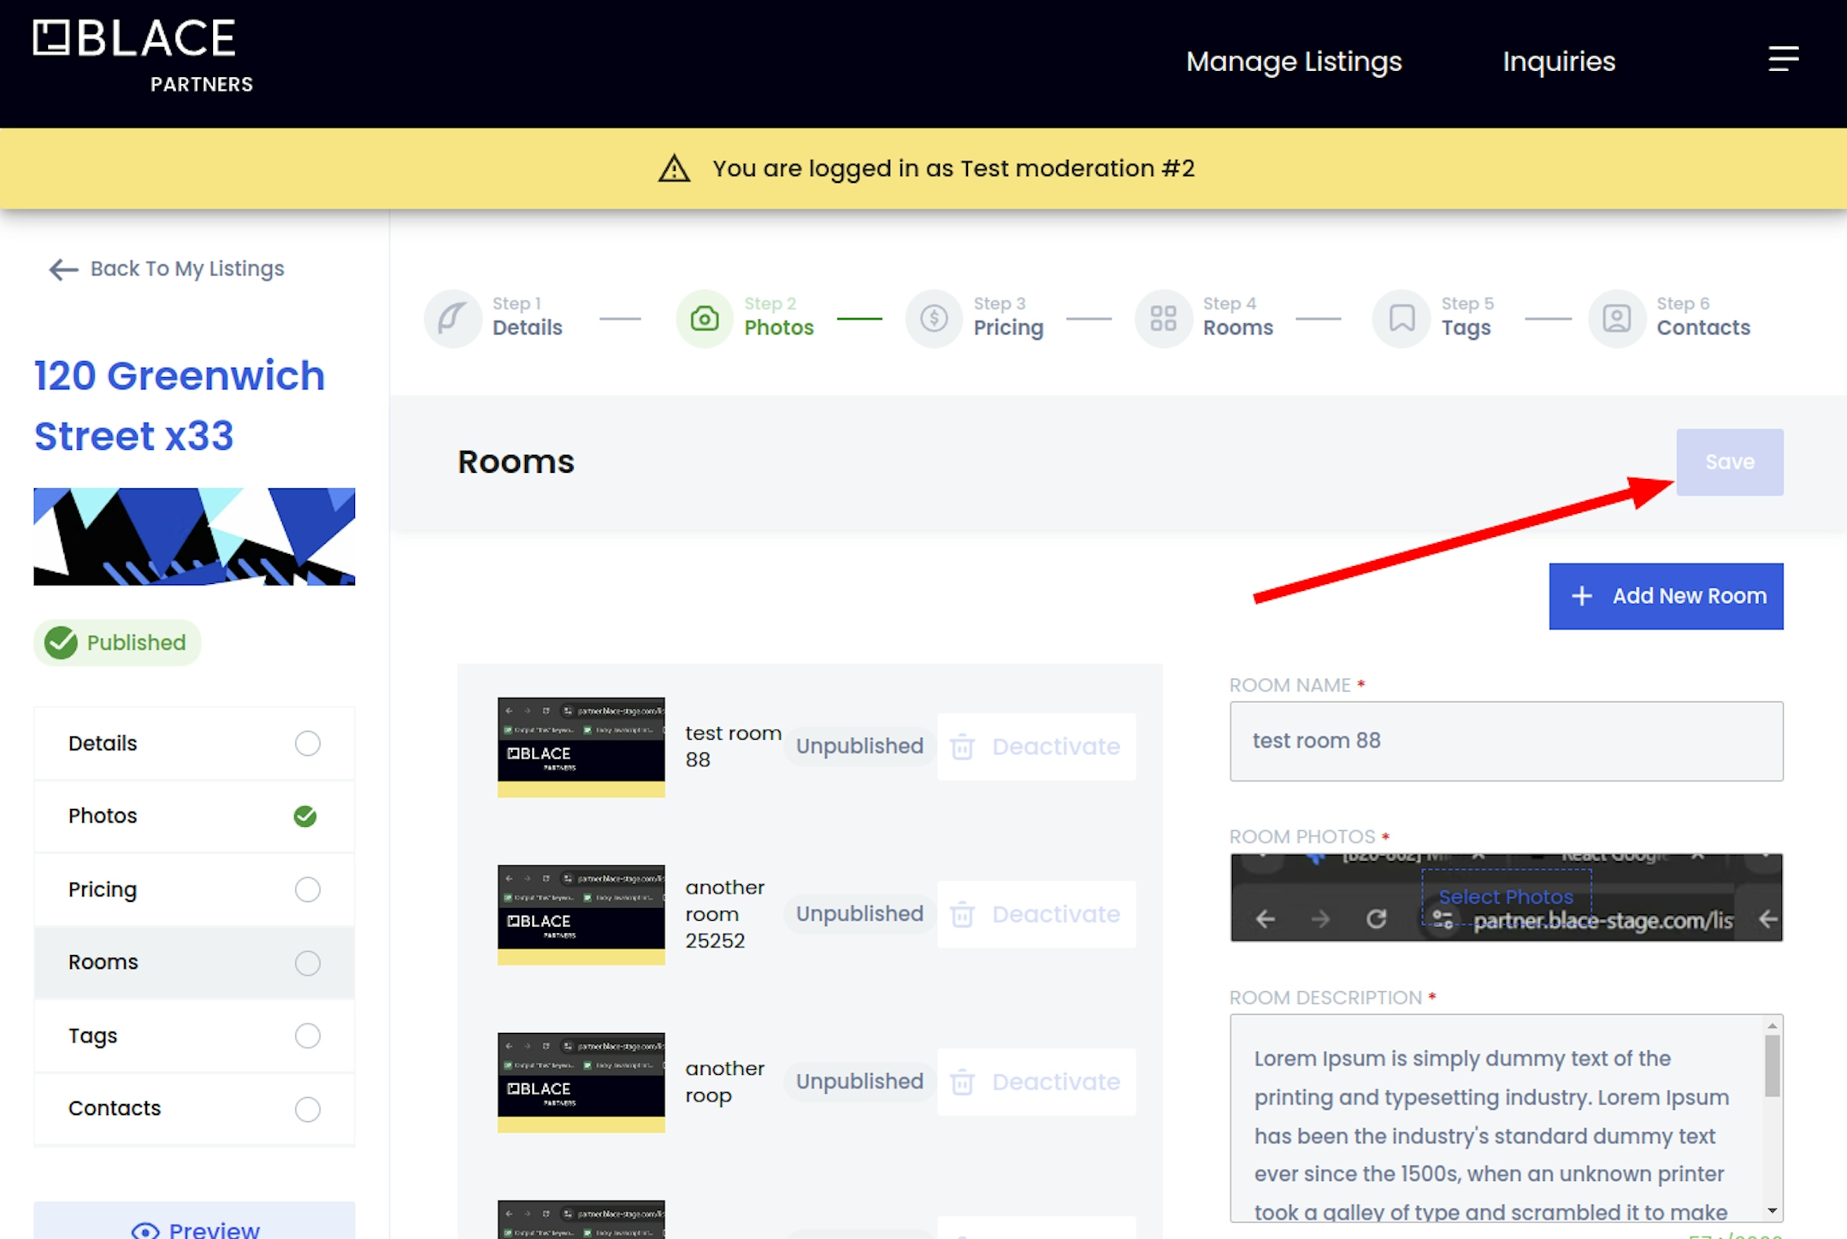This screenshot has height=1239, width=1847.
Task: Click the Step 3 Pricing dollar icon
Action: tap(934, 319)
